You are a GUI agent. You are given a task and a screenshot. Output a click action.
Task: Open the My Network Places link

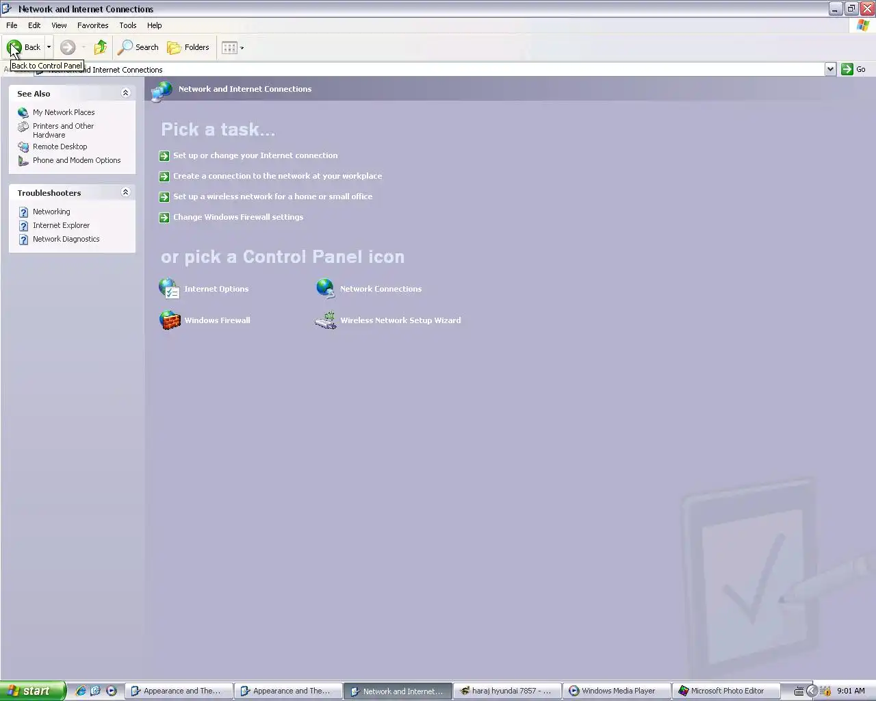pyautogui.click(x=64, y=112)
